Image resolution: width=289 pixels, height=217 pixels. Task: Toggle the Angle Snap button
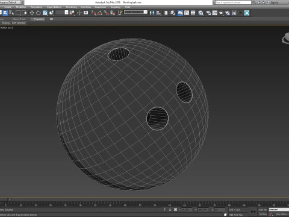[x=100, y=13]
